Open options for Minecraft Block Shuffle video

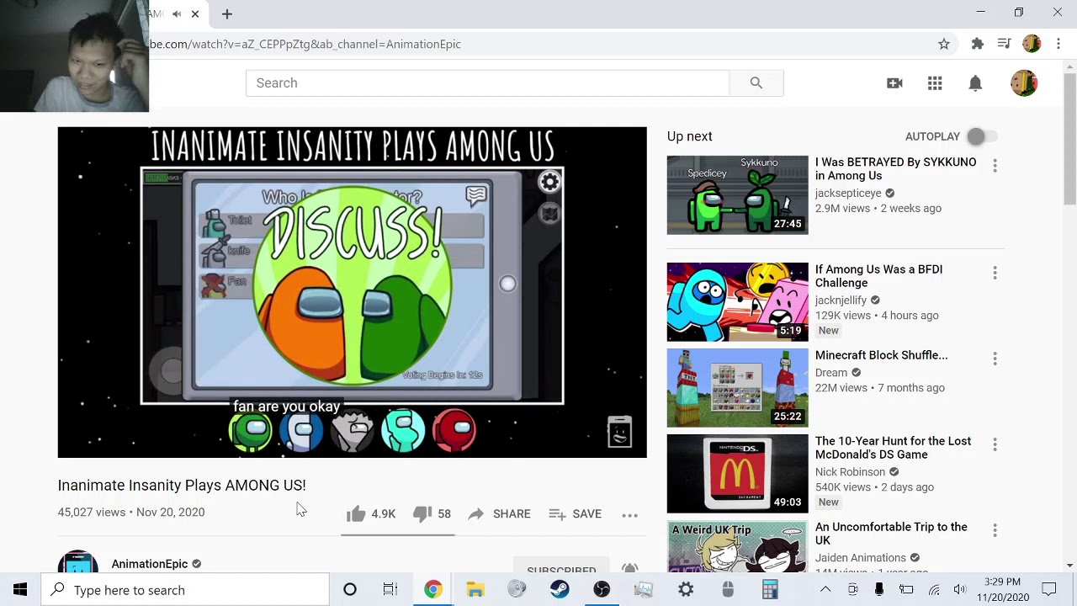point(995,359)
